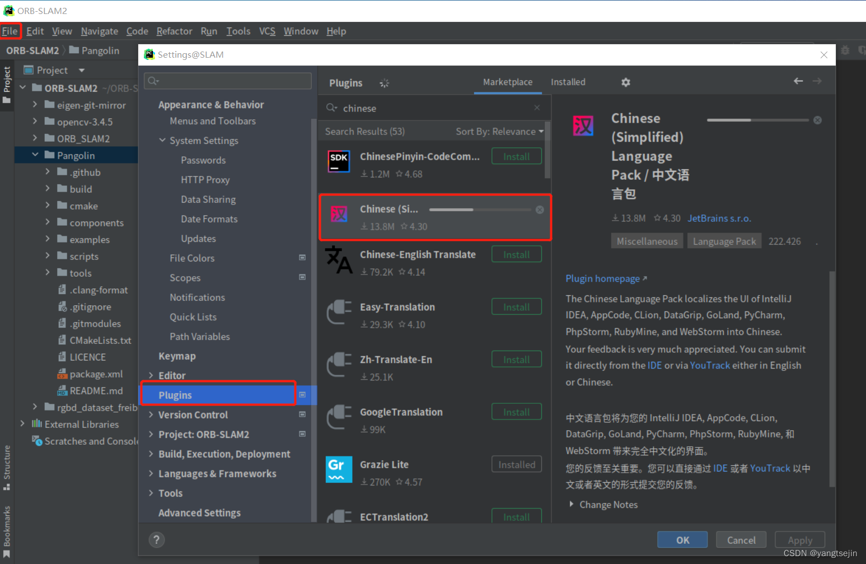The height and width of the screenshot is (564, 866).
Task: Switch to the Marketplace tab
Action: (508, 82)
